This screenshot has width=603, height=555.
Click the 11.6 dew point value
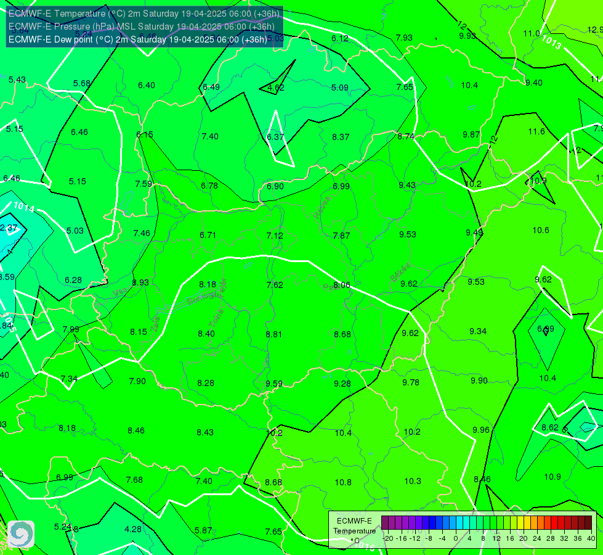536,131
